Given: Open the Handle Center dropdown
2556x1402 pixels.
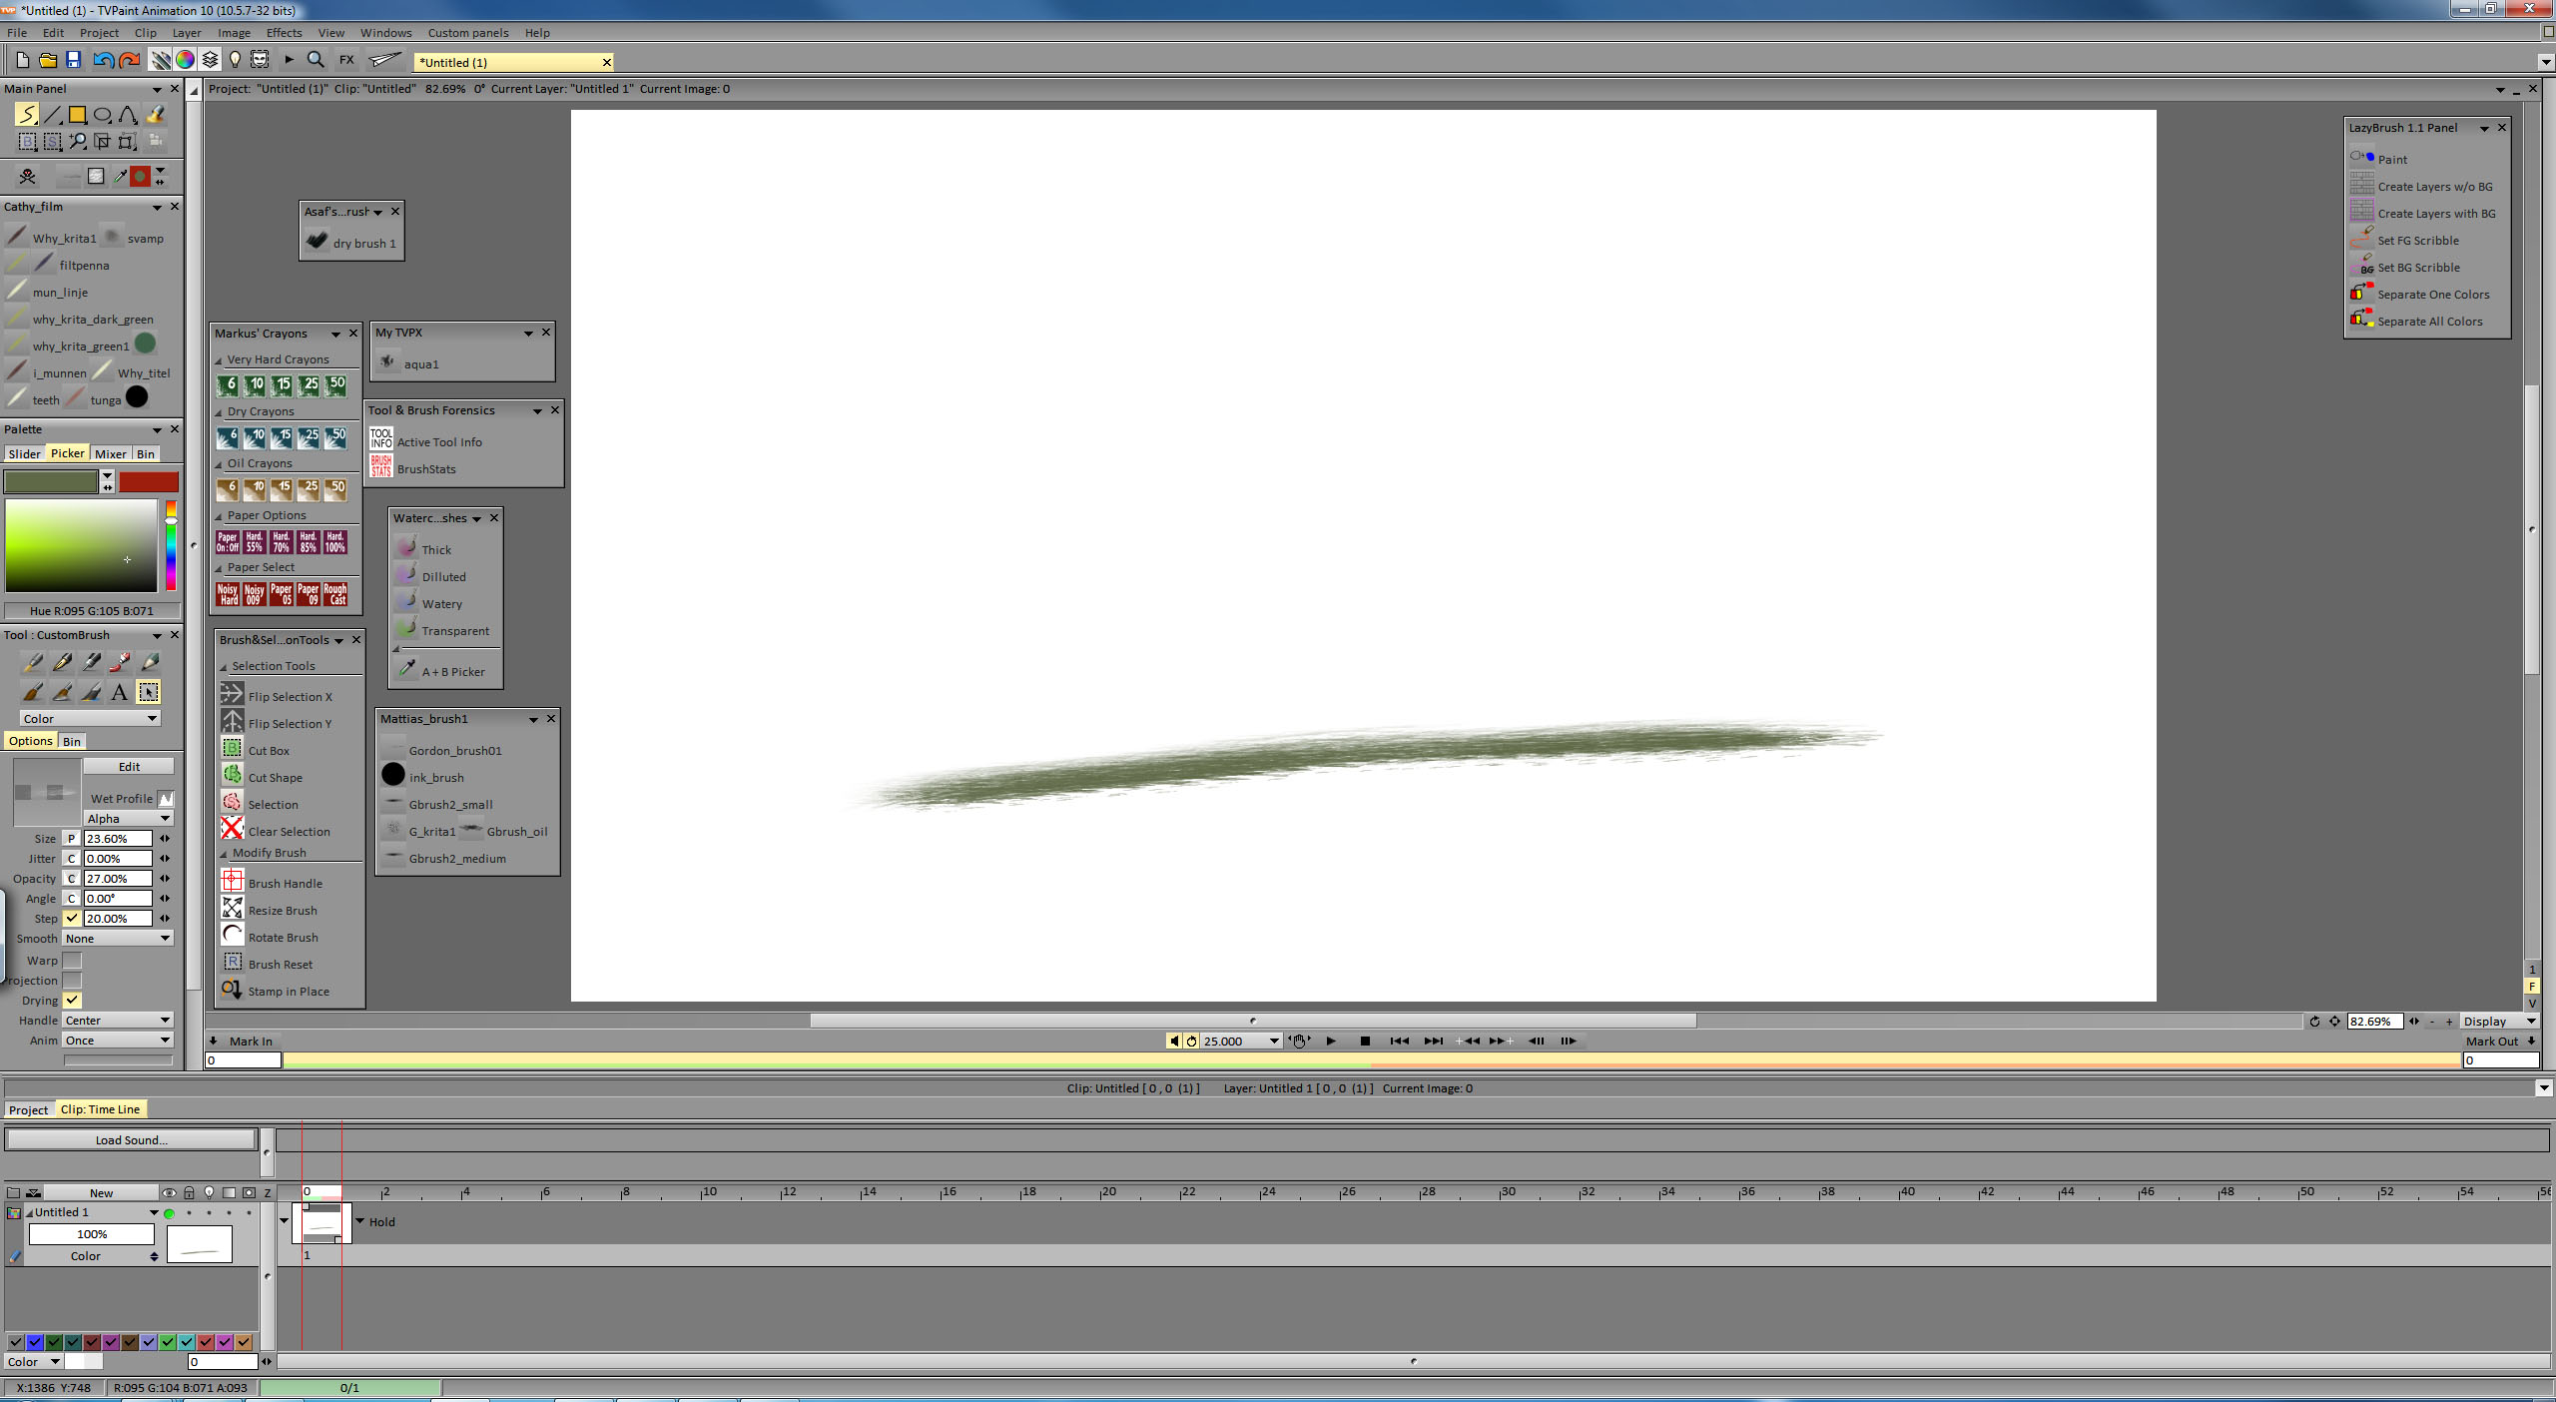Looking at the screenshot, I should [x=118, y=1020].
